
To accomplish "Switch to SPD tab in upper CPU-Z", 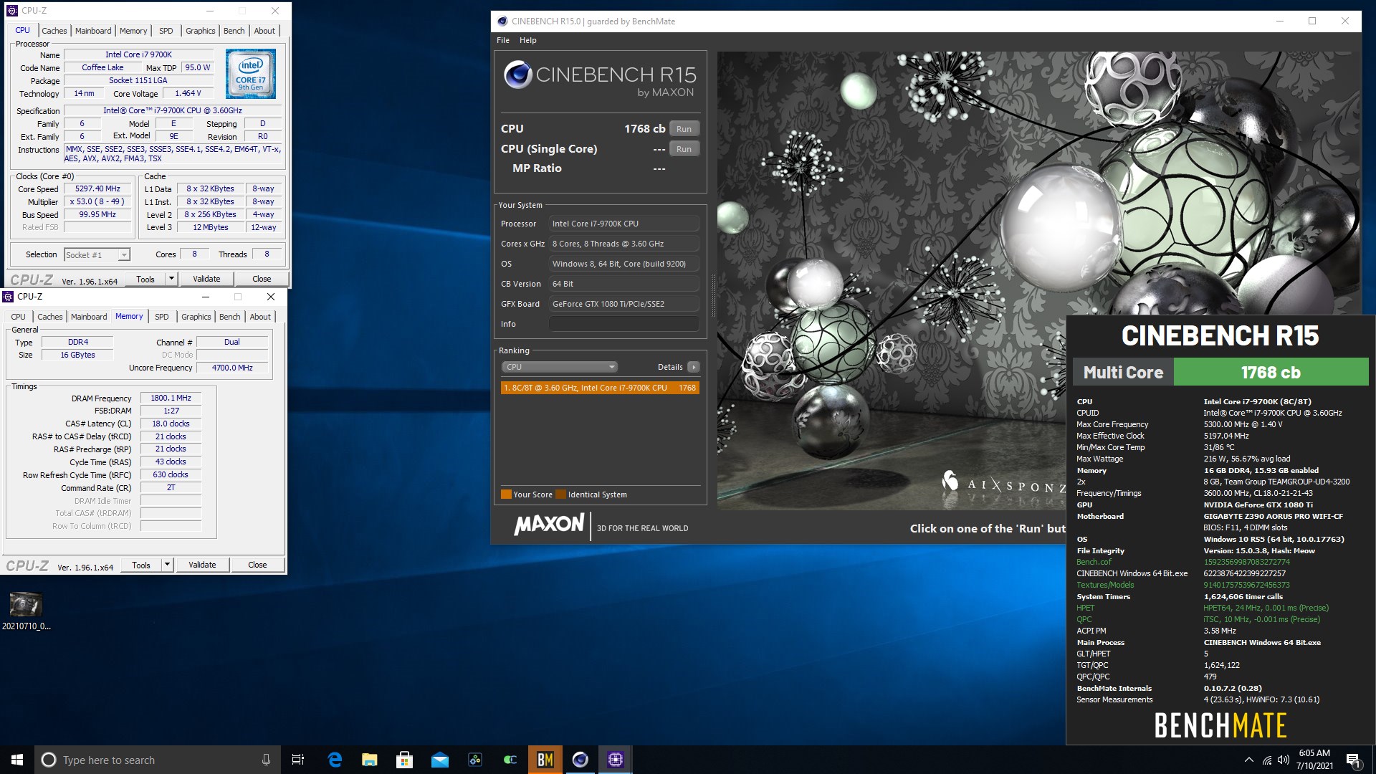I will (166, 31).
